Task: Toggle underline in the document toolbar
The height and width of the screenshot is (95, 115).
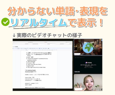Action: [24, 48]
